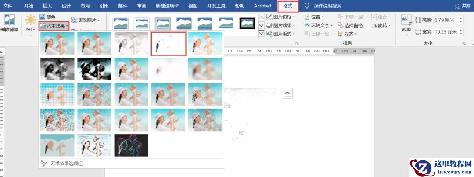
Task: Switch to the Mailings (邮件) tab
Action: [123, 6]
